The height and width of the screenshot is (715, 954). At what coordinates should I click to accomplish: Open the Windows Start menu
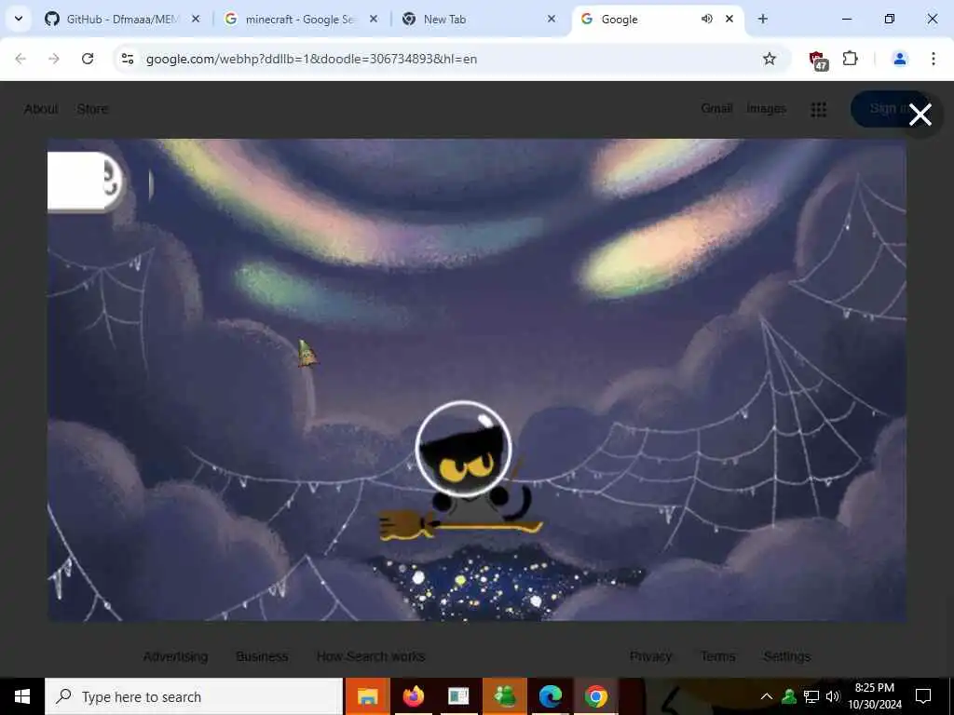tap(22, 696)
